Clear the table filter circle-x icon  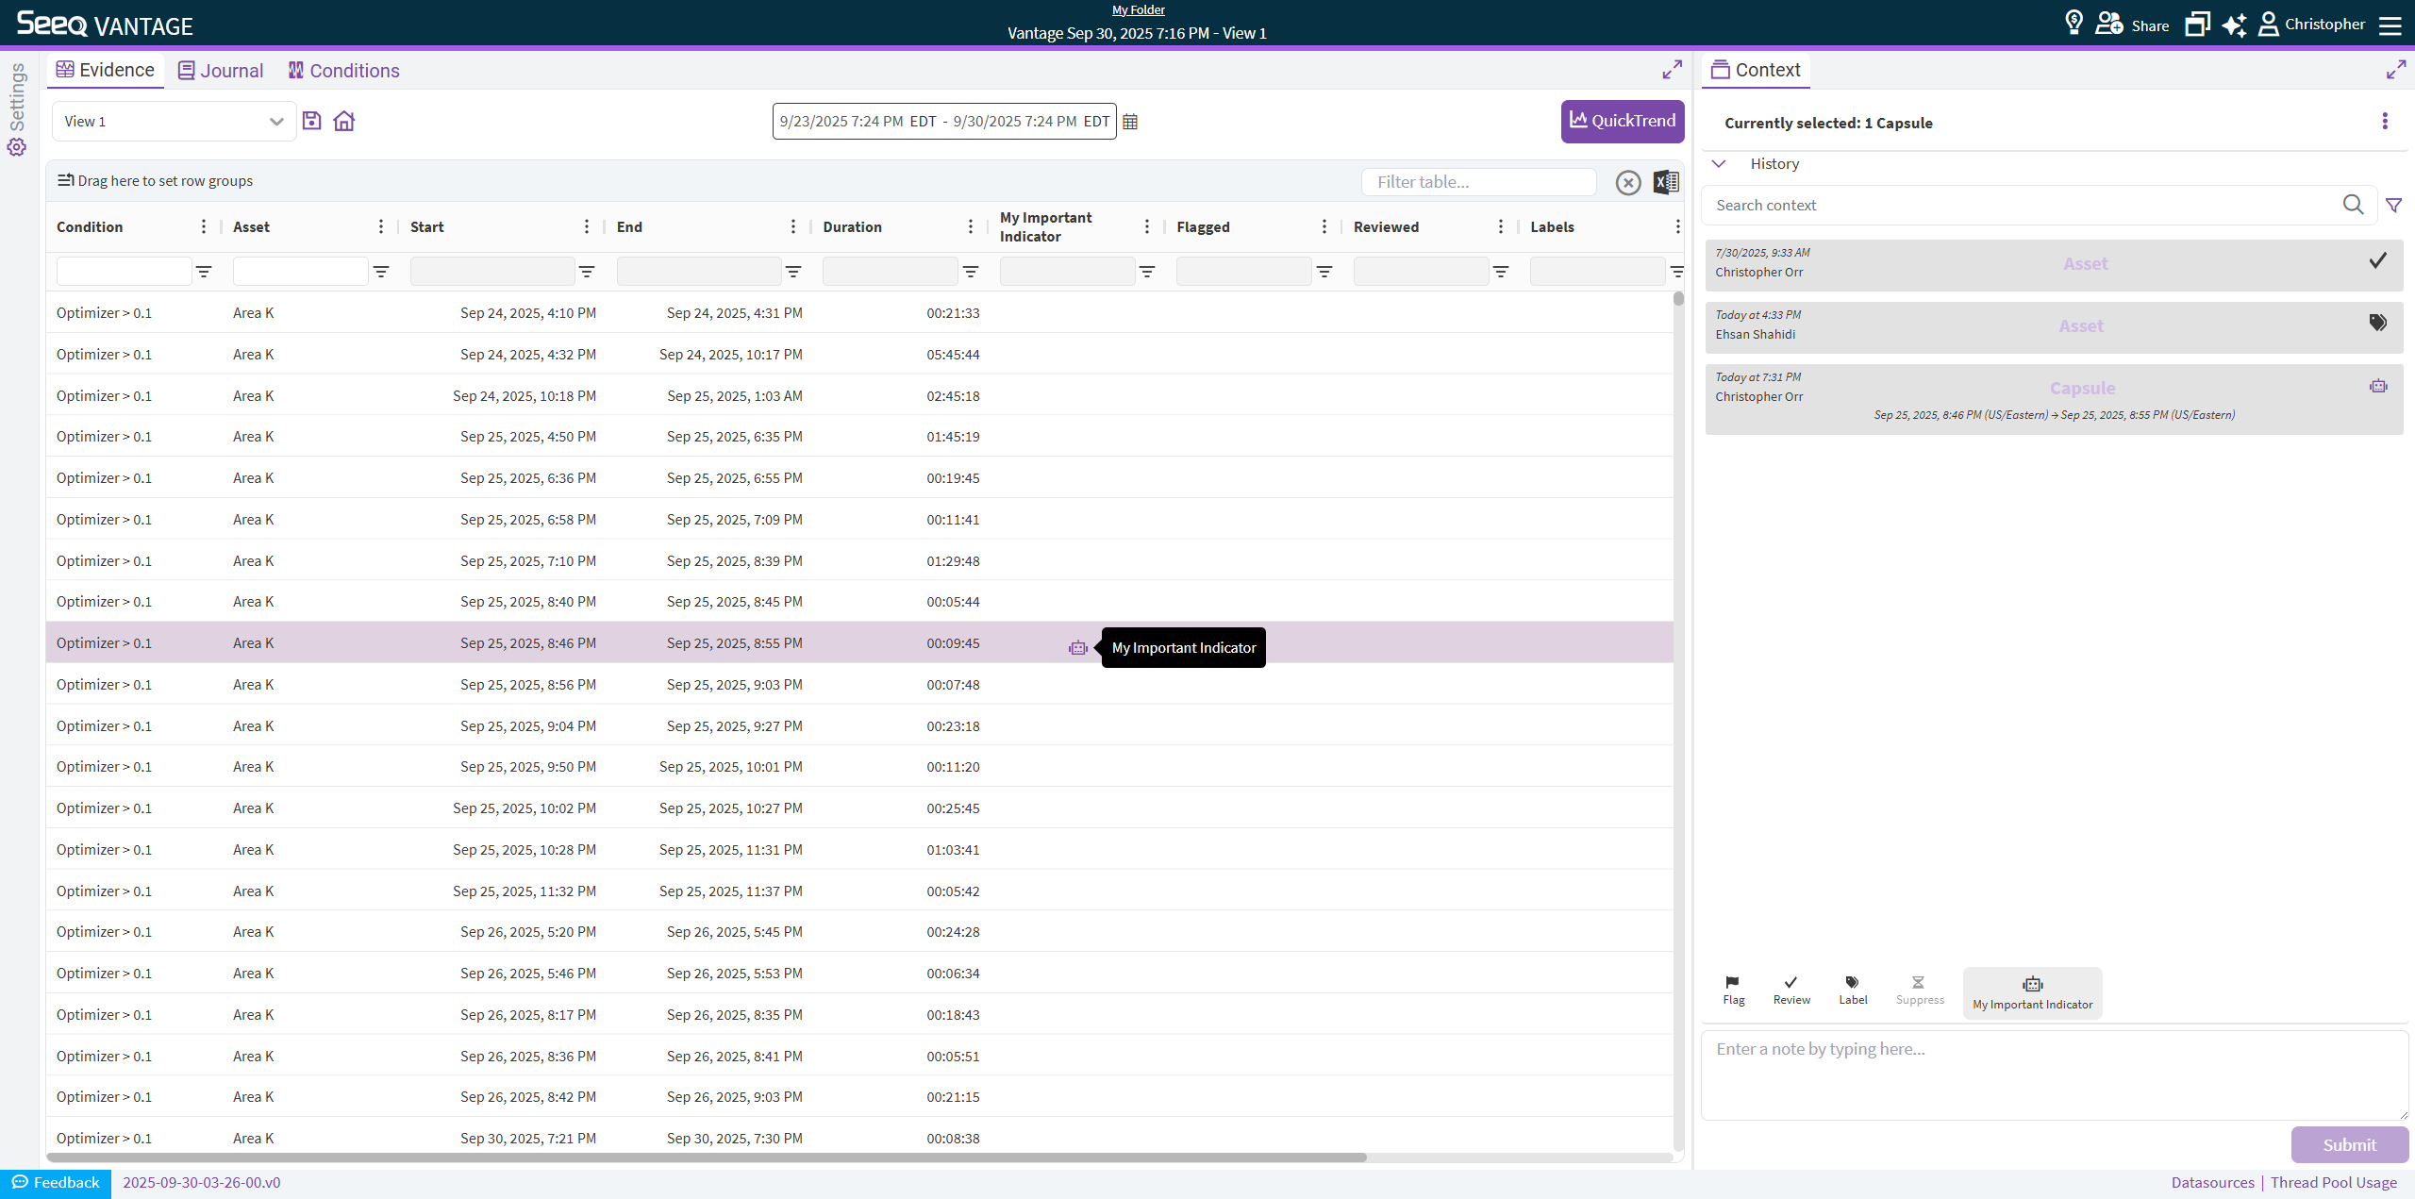[x=1628, y=182]
